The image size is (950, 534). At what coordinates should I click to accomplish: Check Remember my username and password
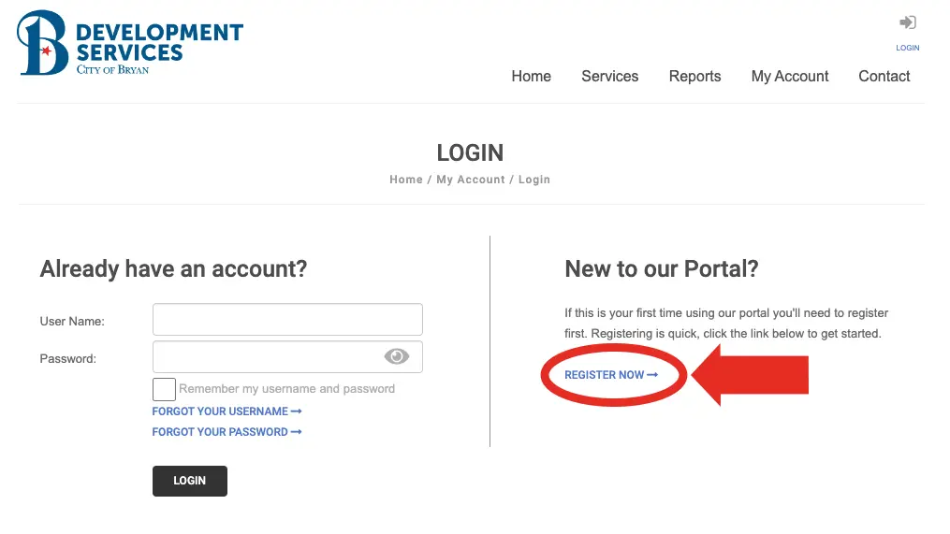point(164,389)
